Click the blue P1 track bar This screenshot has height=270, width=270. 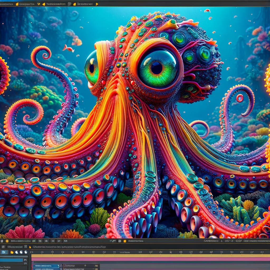14,260
